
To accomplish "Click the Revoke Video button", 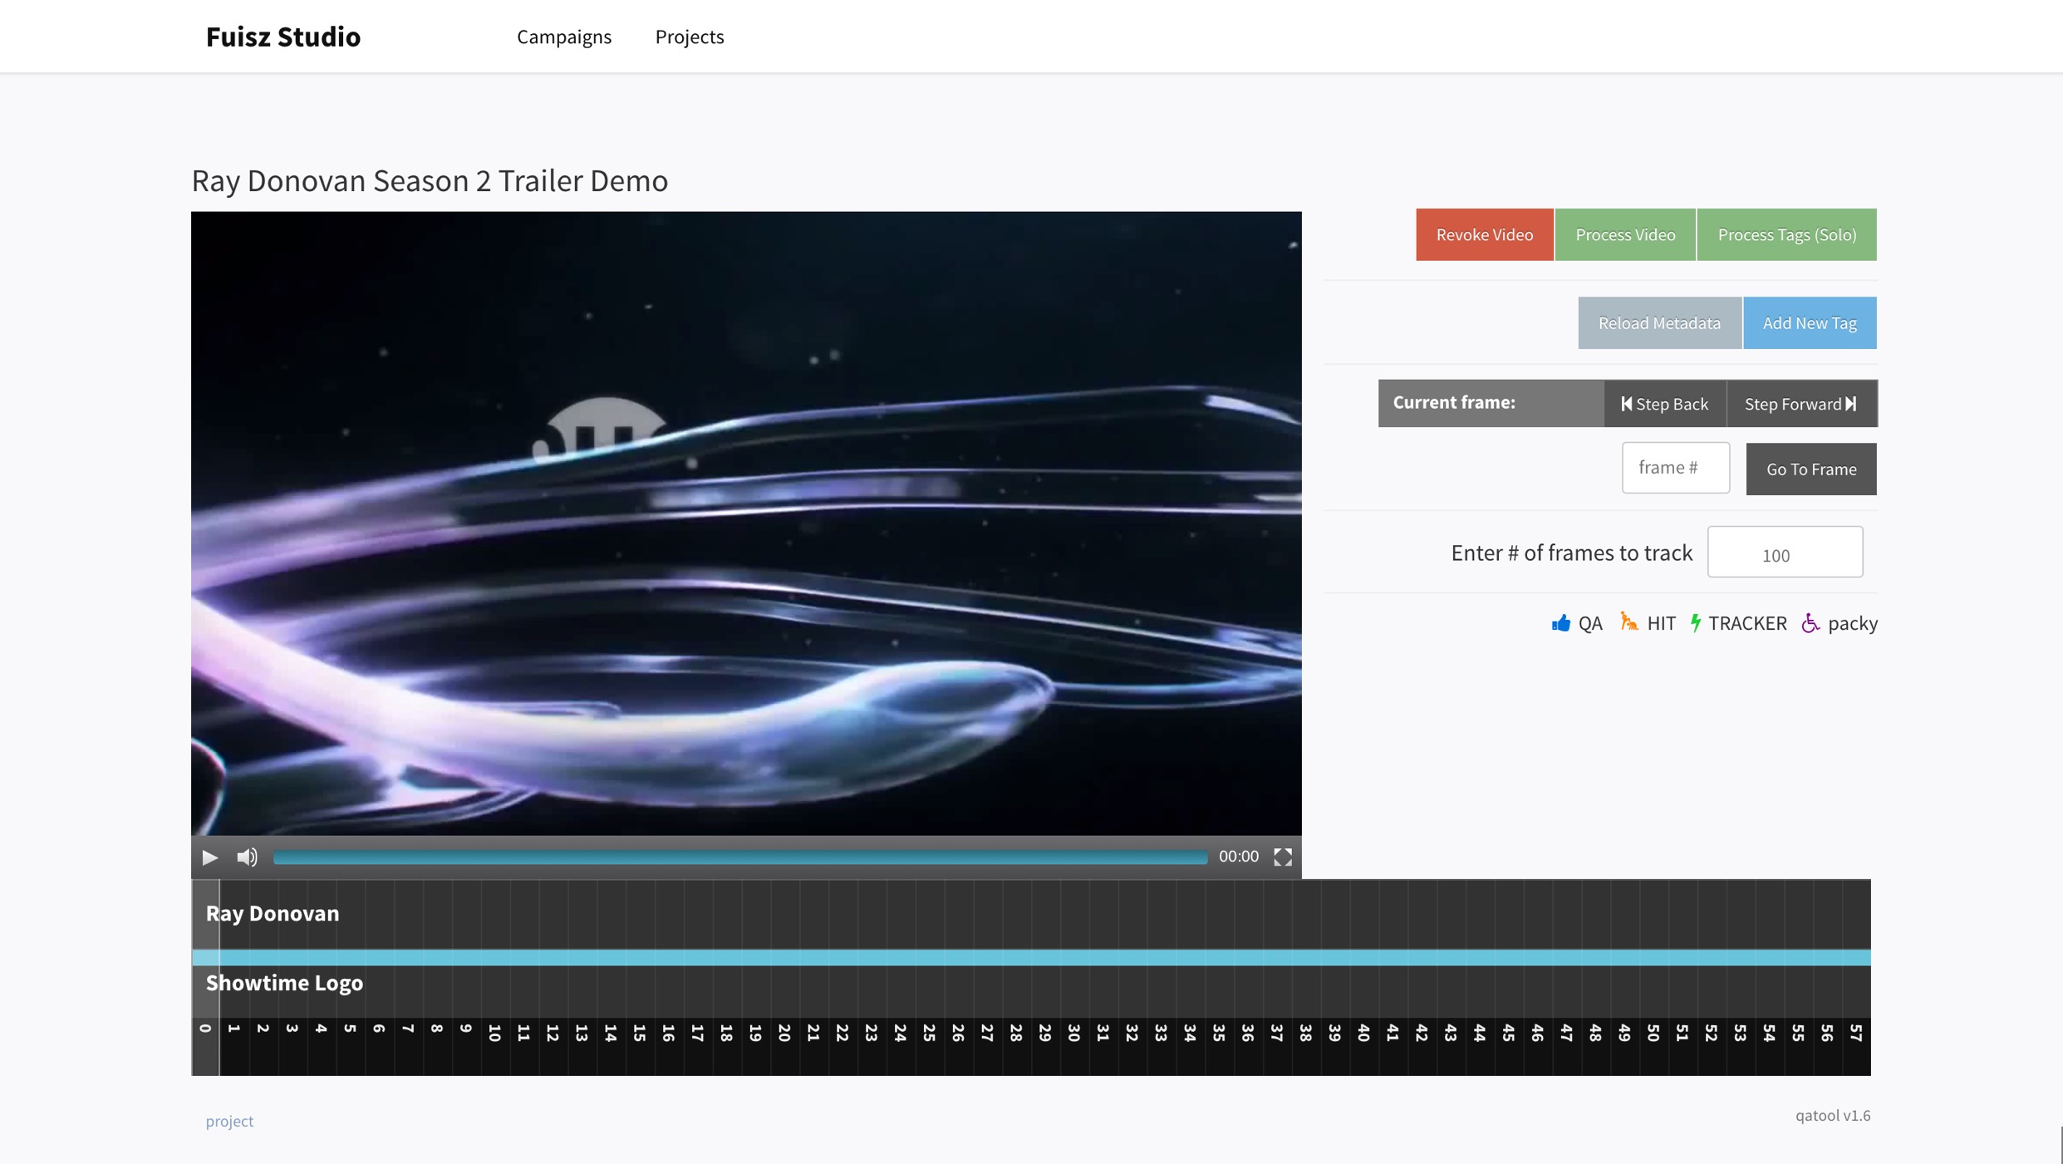I will pyautogui.click(x=1484, y=234).
